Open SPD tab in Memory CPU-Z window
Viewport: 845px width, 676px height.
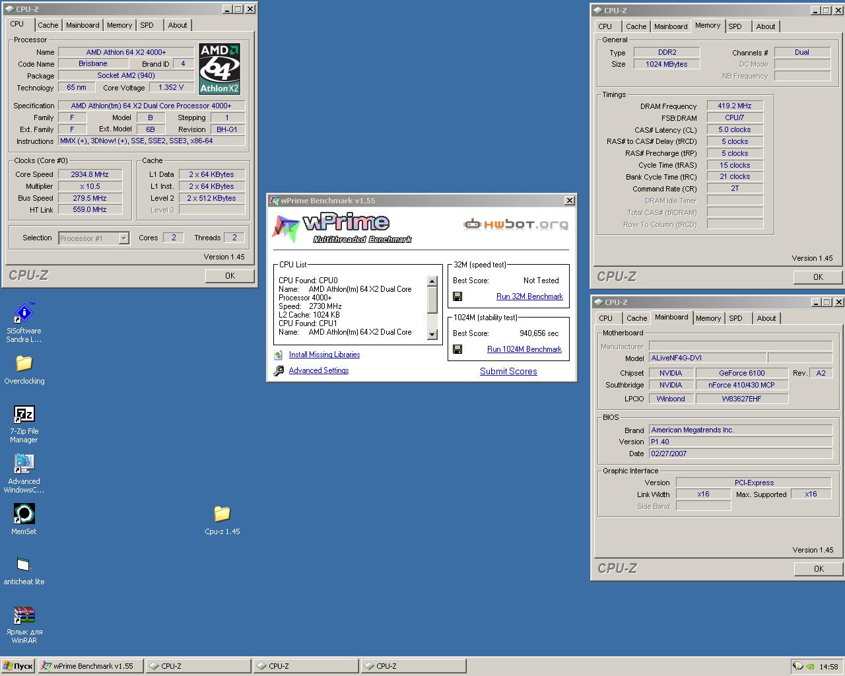(735, 26)
